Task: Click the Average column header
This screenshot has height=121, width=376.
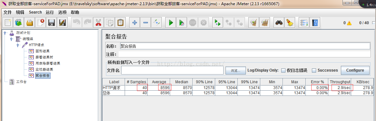Action: (159, 82)
